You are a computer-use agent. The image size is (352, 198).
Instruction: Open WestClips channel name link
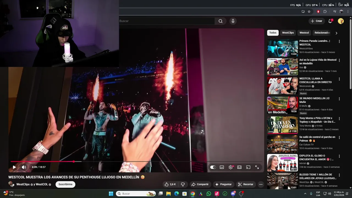click(x=23, y=185)
